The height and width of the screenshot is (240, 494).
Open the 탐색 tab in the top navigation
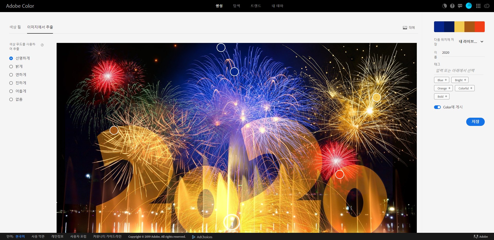point(236,6)
